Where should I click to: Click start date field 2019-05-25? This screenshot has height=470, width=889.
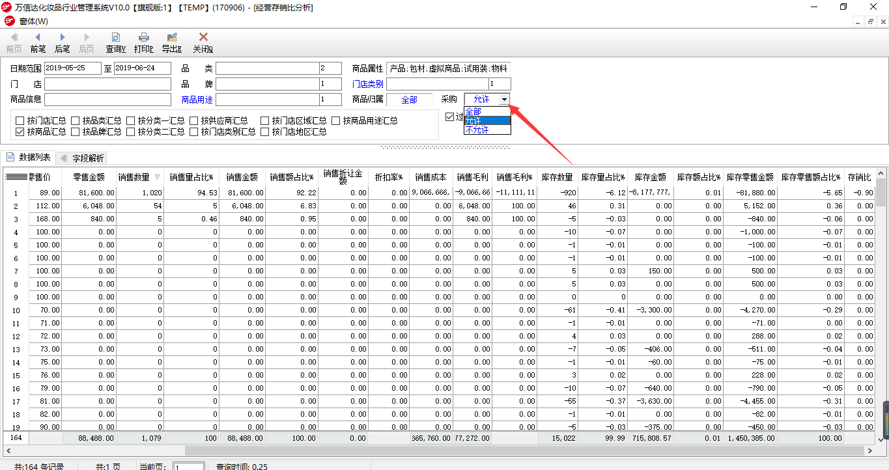tap(73, 68)
